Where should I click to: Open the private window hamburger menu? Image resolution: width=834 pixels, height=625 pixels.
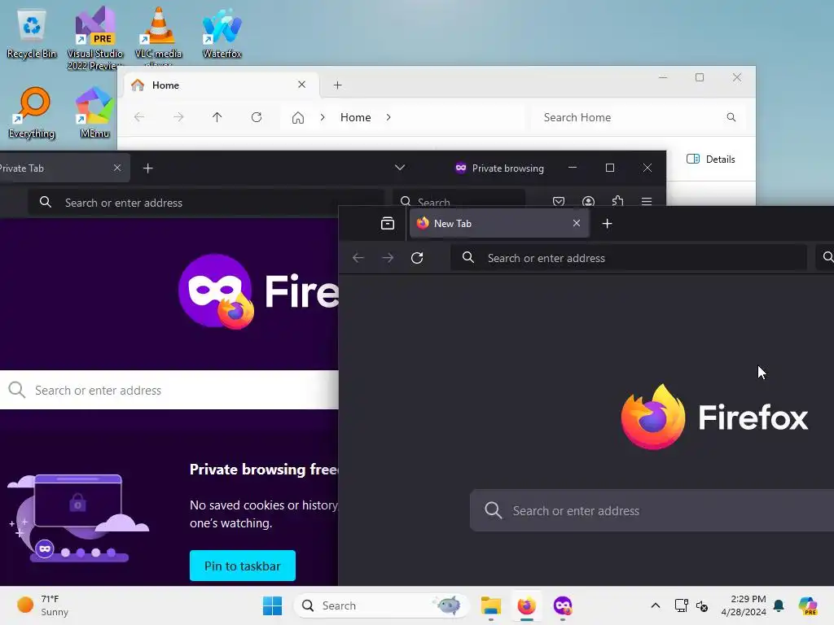647,202
